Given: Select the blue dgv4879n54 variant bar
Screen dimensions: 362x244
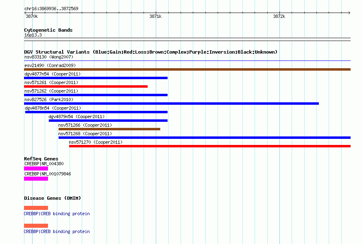Looking at the screenshot, I should tap(108, 121).
